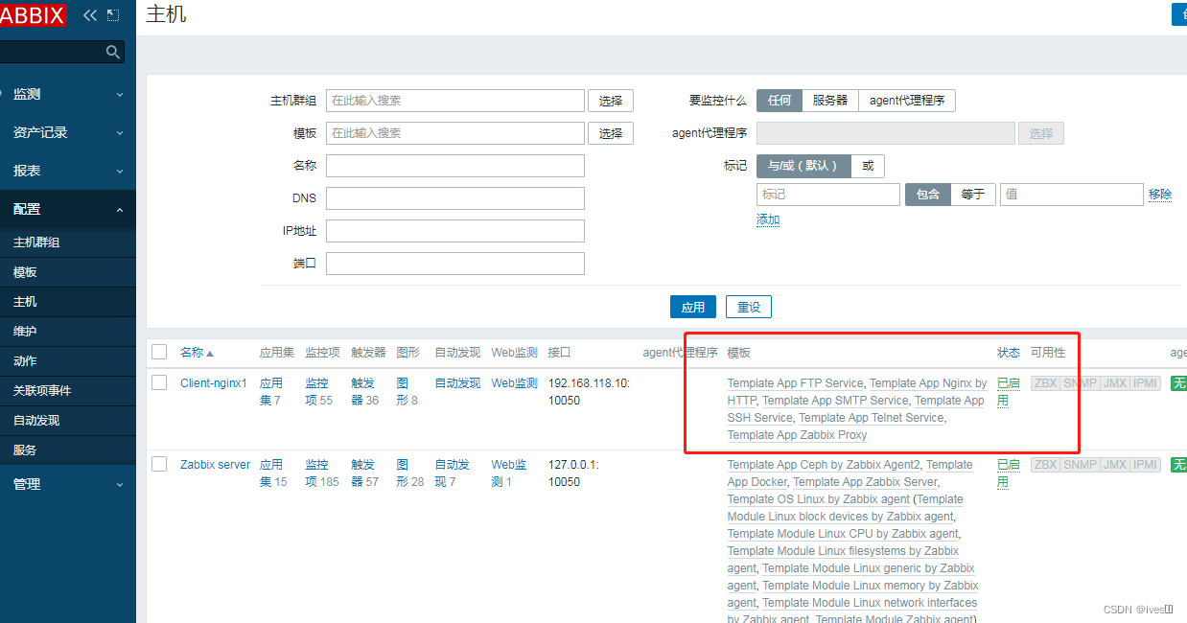Viewport: 1187px width, 623px height.
Task: Click the 名称 filter field
Action: pos(455,166)
